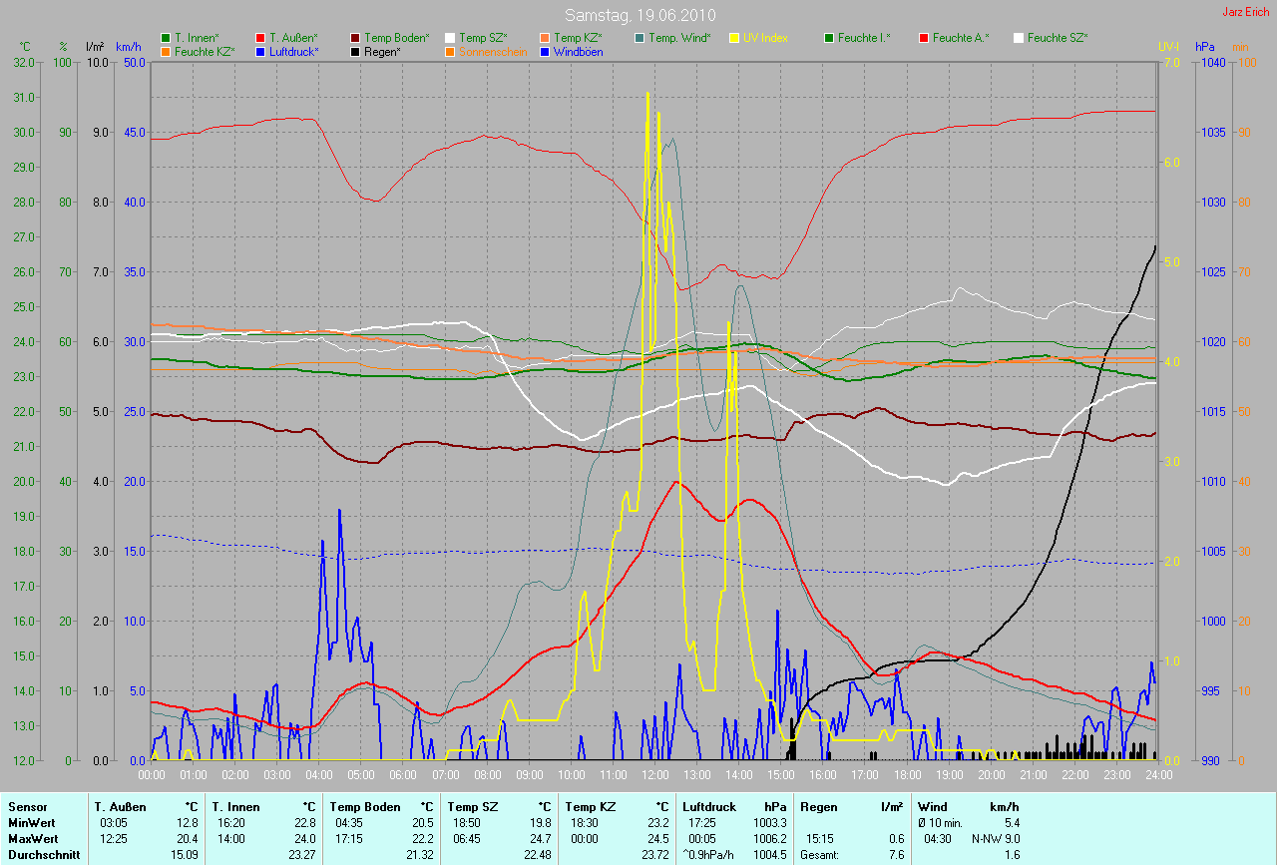Screen dimensions: 1277x865
Task: Click the green T. Innen legend swatch
Action: (166, 38)
